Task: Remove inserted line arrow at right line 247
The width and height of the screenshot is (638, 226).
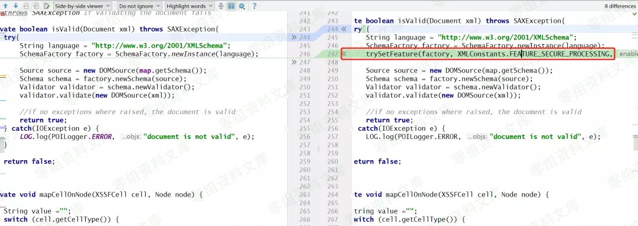Action: coord(344,54)
